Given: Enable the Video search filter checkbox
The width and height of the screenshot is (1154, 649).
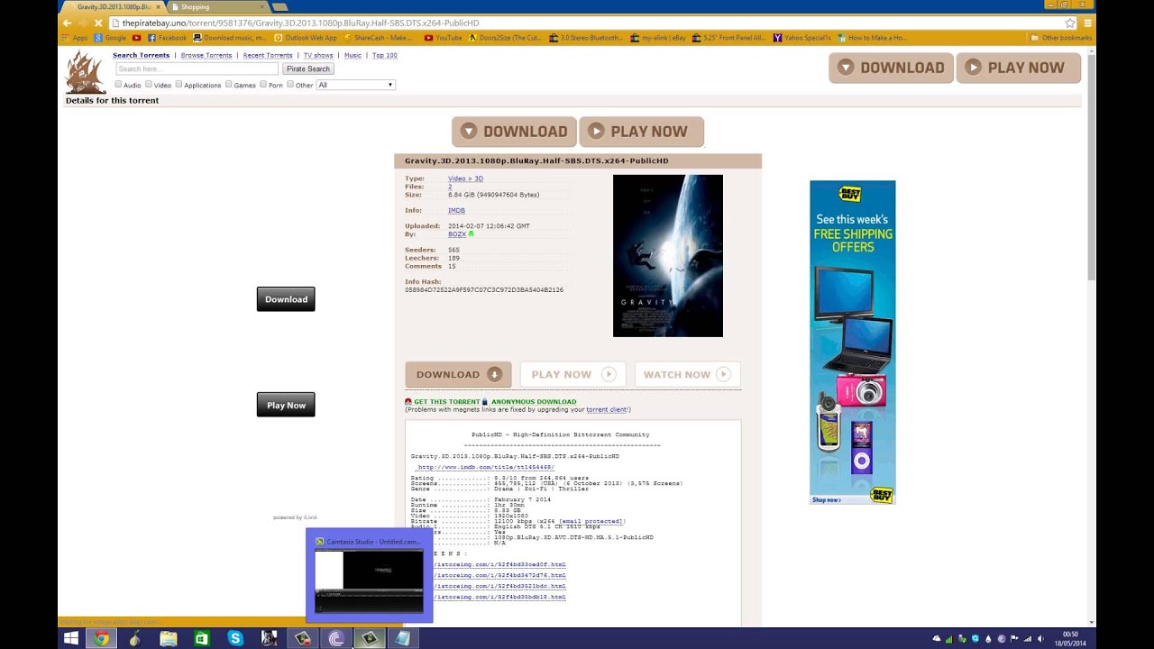Looking at the screenshot, I should pos(149,84).
